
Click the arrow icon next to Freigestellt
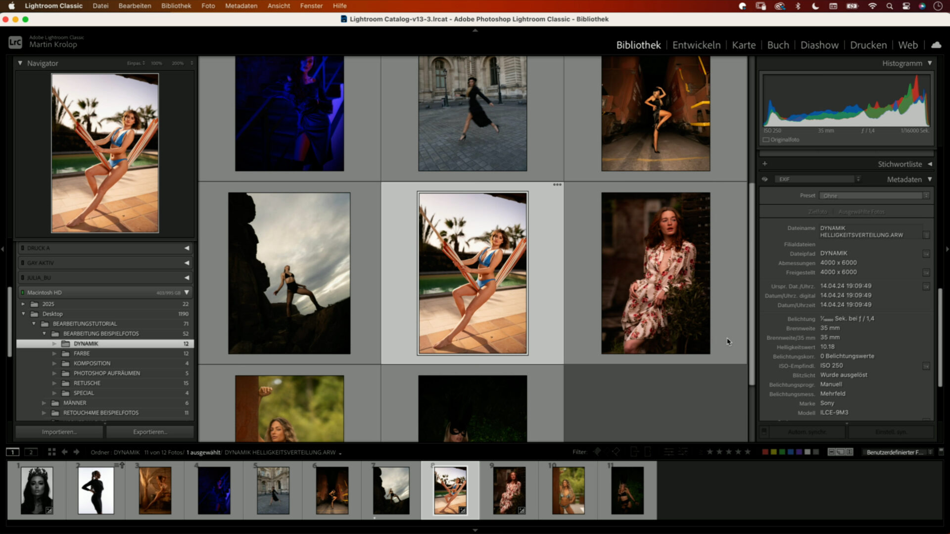(926, 272)
